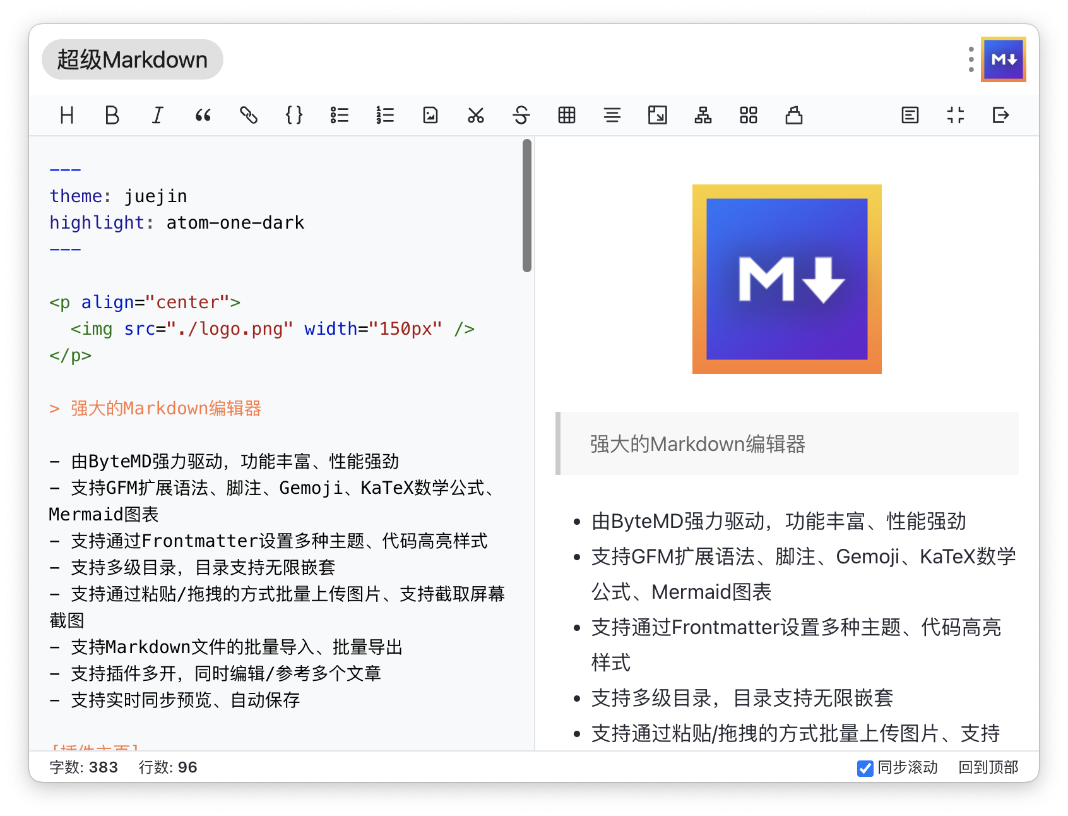Toggle bold formatting
This screenshot has height=816, width=1068.
click(x=112, y=115)
